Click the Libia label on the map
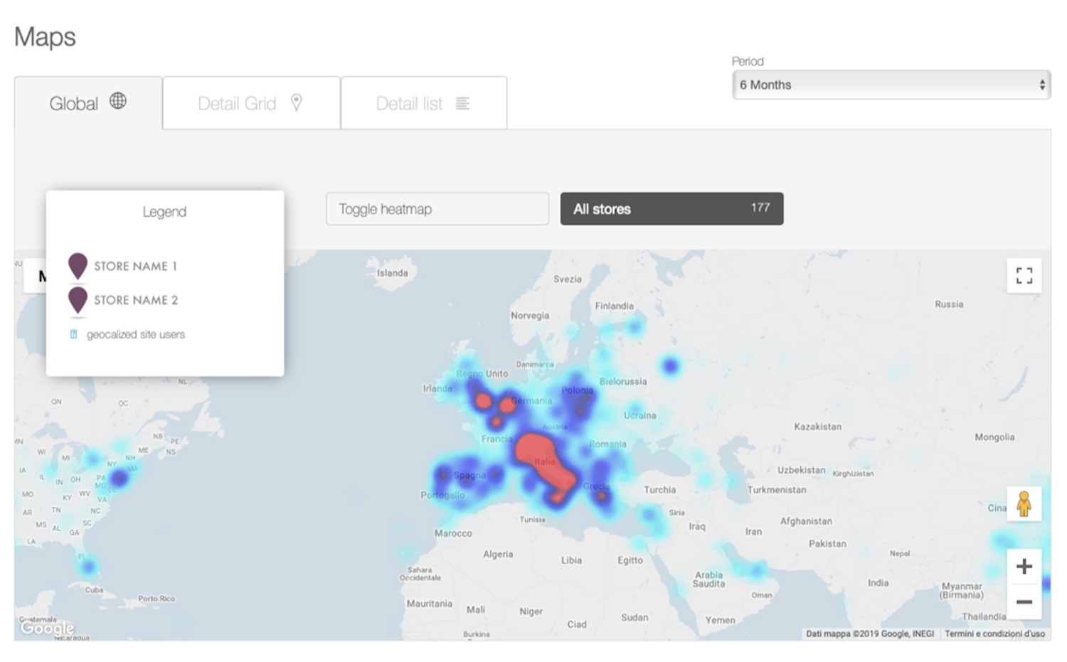The image size is (1067, 662). tap(571, 560)
